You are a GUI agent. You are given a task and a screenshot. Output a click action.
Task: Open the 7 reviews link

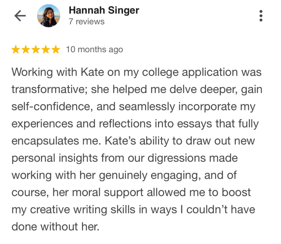click(86, 21)
